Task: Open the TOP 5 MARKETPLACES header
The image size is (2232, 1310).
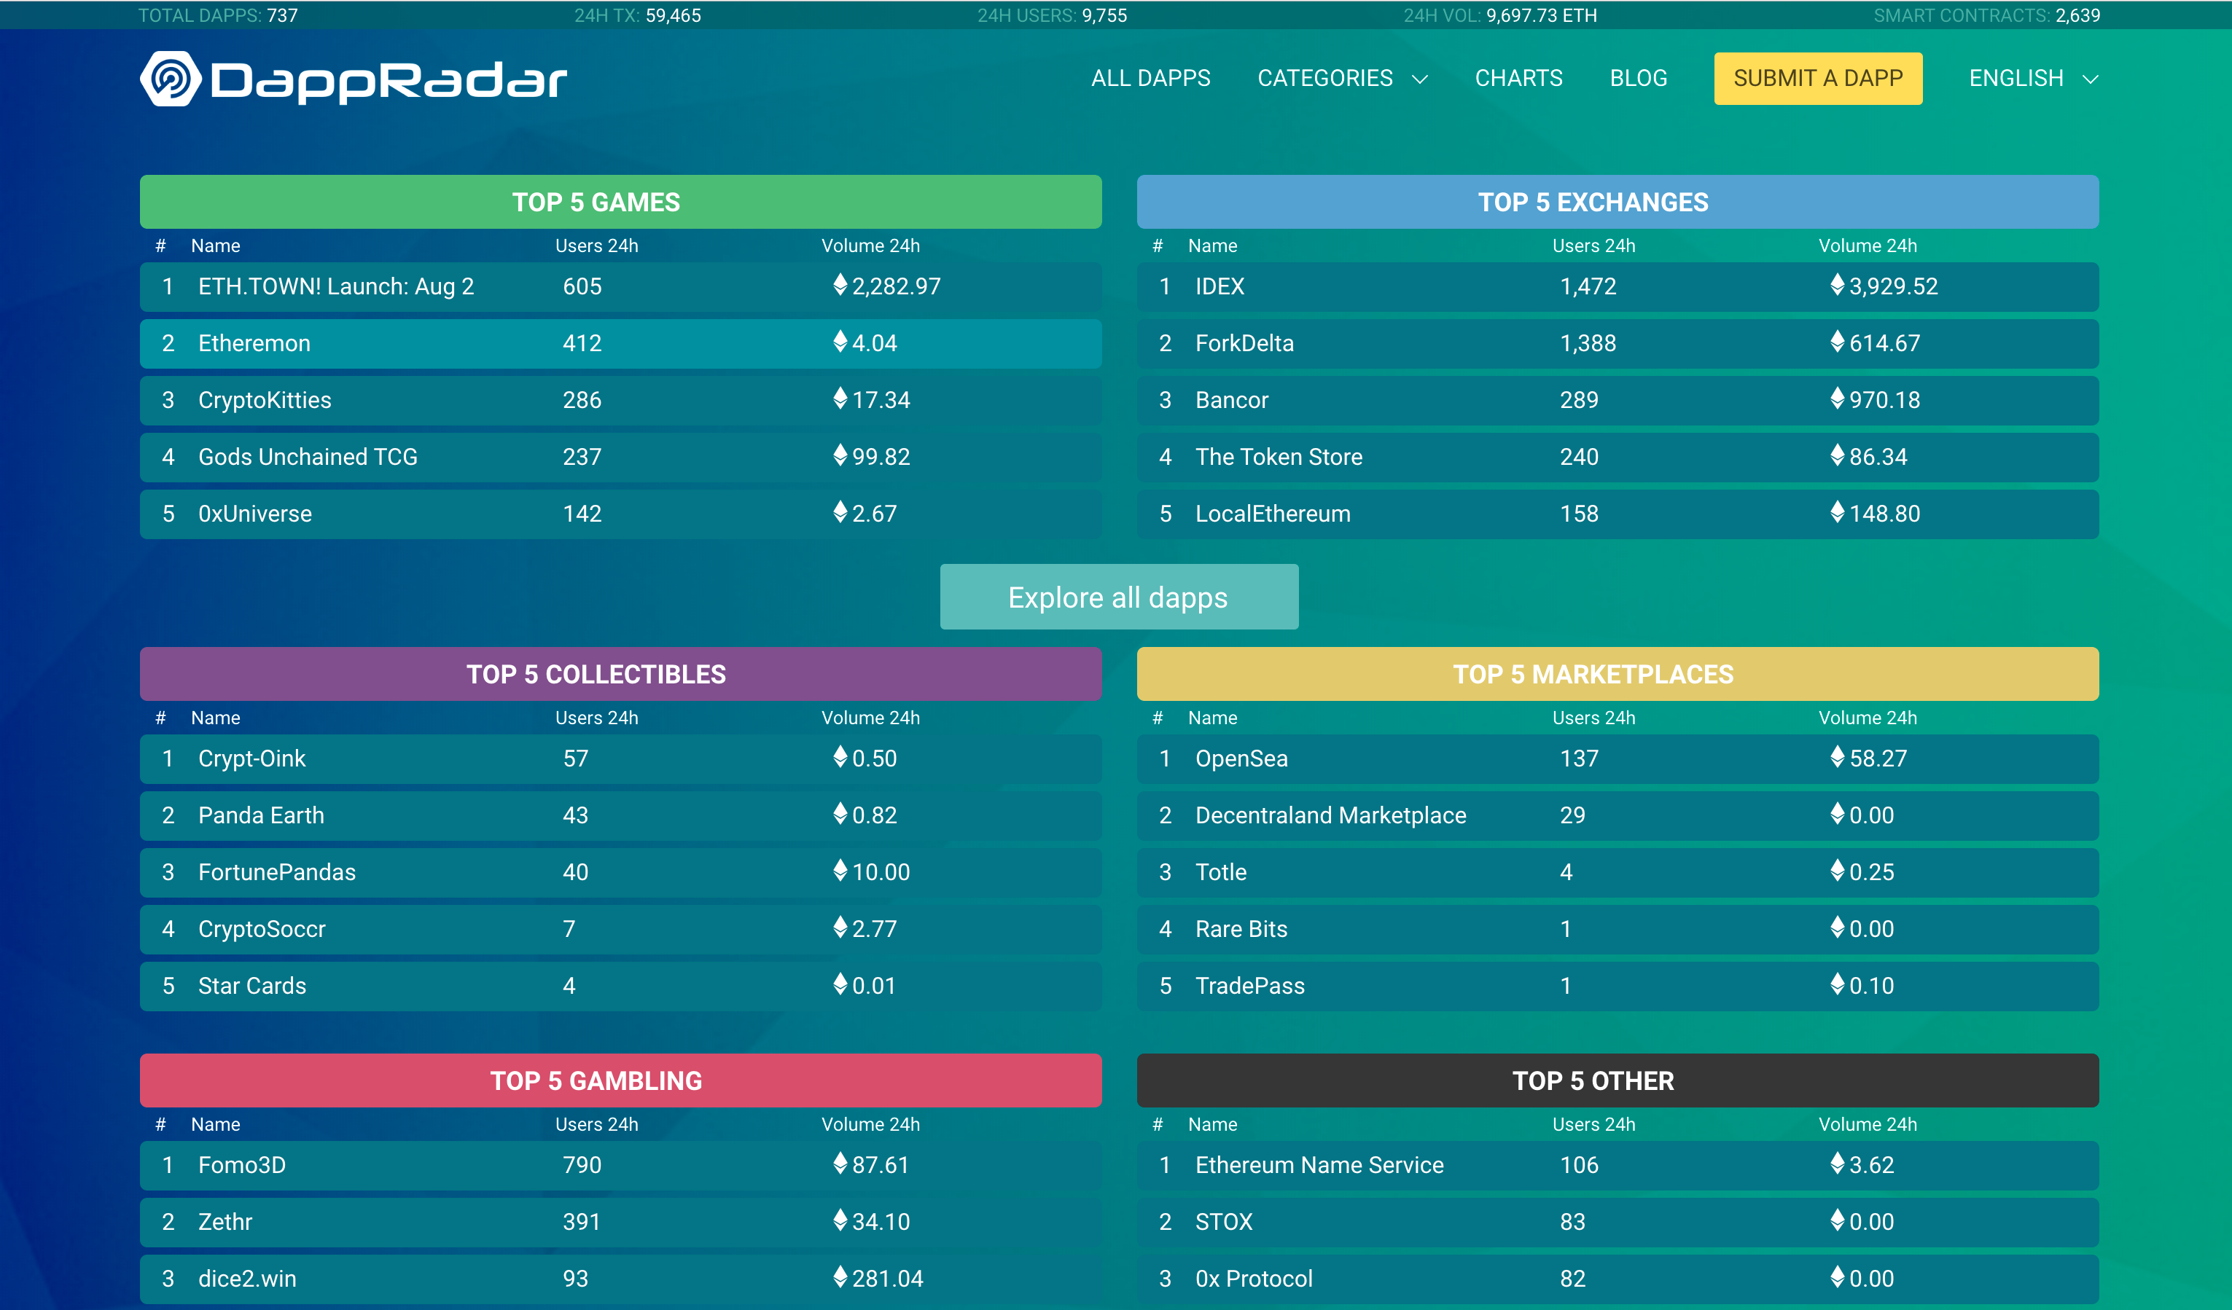Action: (1618, 674)
